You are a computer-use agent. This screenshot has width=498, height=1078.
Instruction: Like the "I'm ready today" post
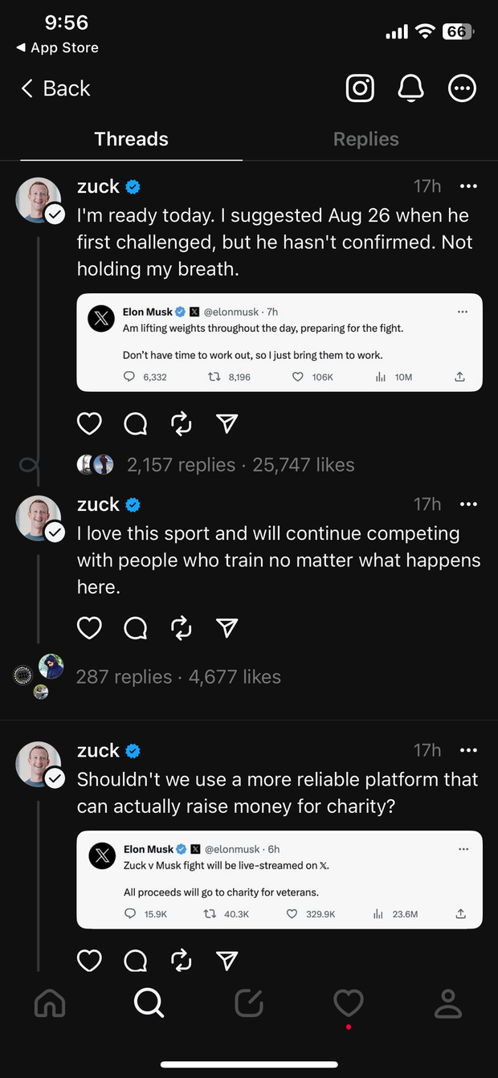tap(89, 423)
